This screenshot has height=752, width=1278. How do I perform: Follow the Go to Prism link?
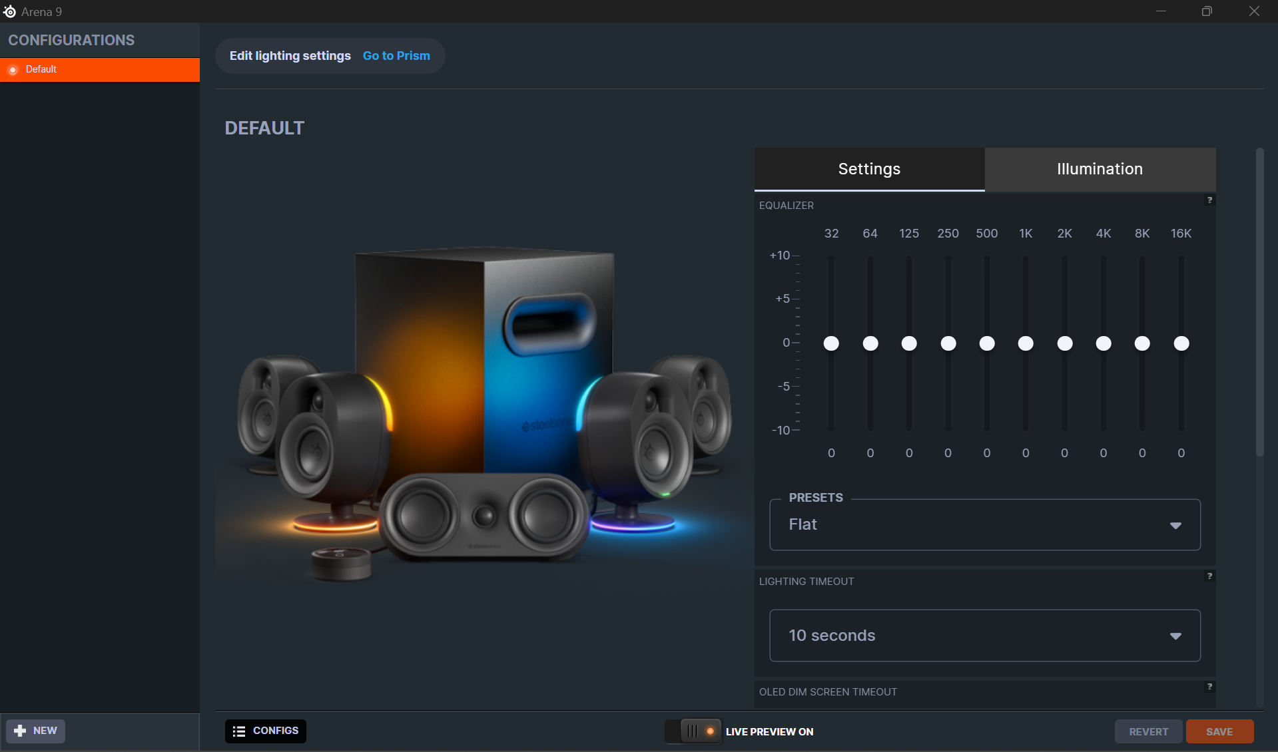[x=396, y=56]
